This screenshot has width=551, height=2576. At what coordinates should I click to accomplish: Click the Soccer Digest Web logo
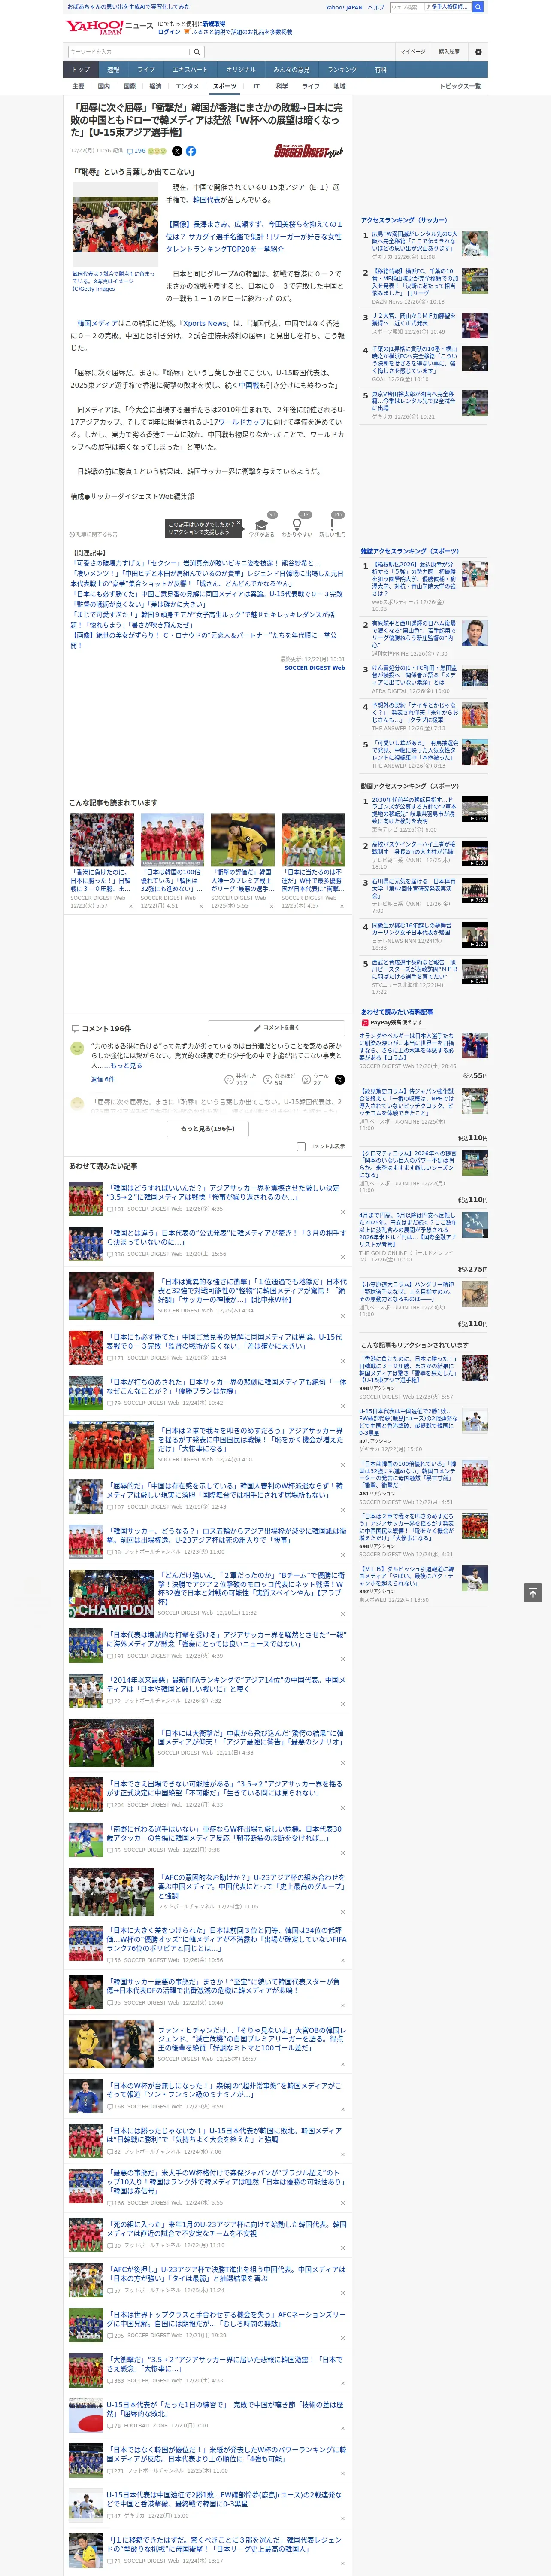coord(308,151)
